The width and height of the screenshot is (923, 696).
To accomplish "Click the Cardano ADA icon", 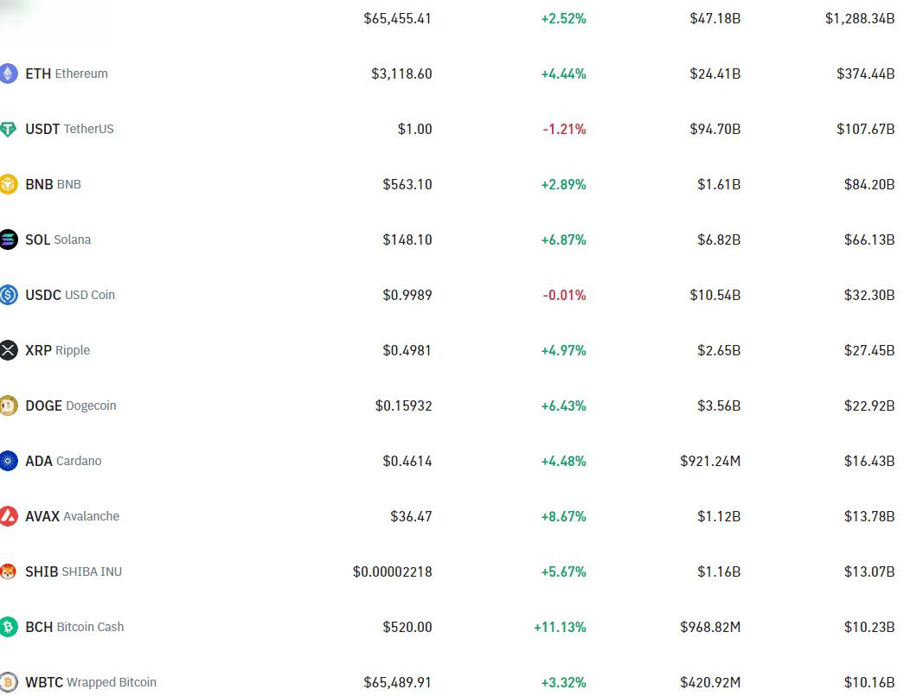I will [9, 461].
